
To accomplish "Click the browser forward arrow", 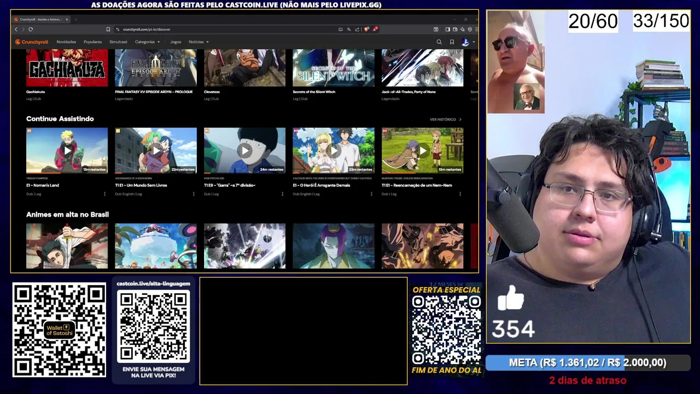I will point(23,29).
